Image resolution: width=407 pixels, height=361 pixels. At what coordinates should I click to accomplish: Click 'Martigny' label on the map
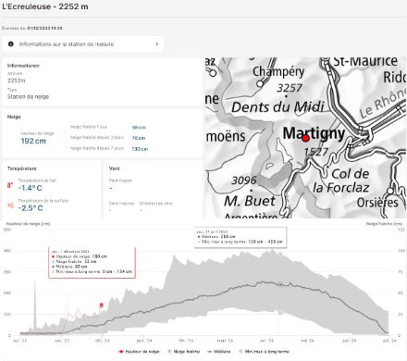314,134
